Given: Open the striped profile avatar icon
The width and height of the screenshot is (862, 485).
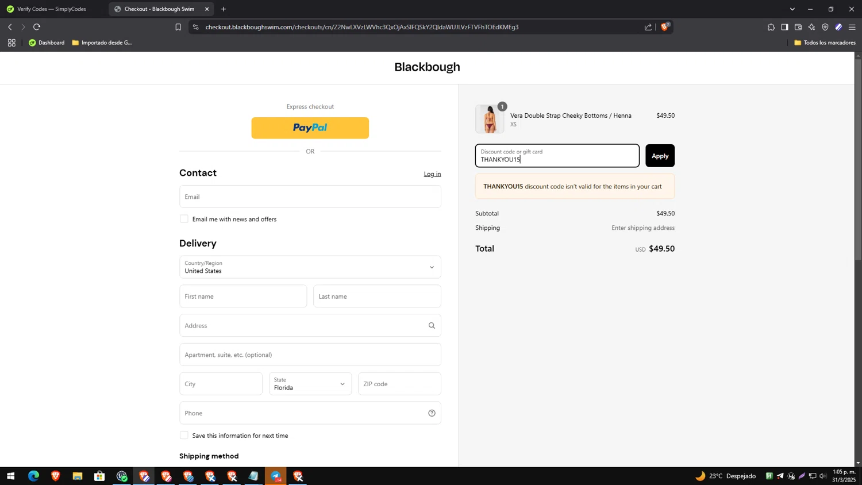Looking at the screenshot, I should [x=838, y=27].
